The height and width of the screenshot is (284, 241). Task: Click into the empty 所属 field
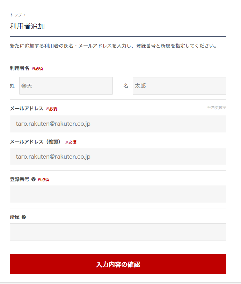(x=118, y=232)
